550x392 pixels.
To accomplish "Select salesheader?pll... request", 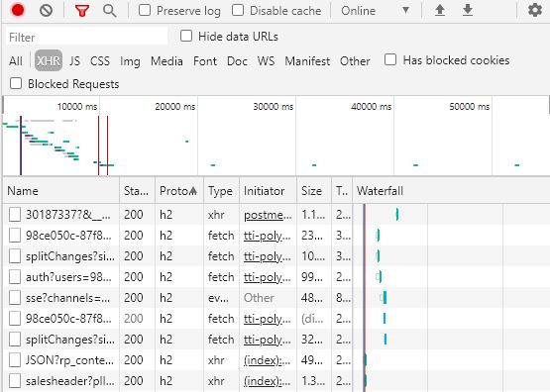I will pyautogui.click(x=69, y=380).
